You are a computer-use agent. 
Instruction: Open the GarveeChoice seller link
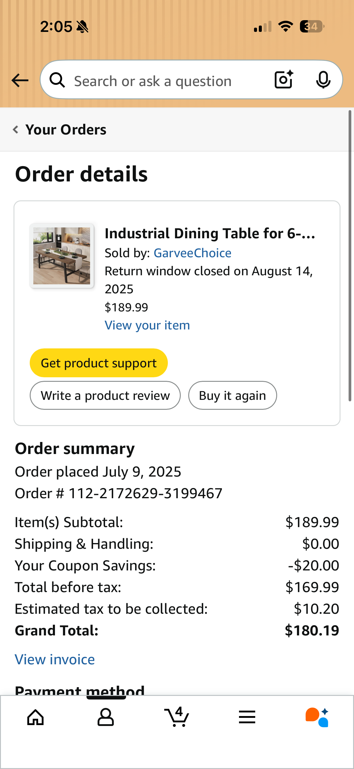coord(192,253)
